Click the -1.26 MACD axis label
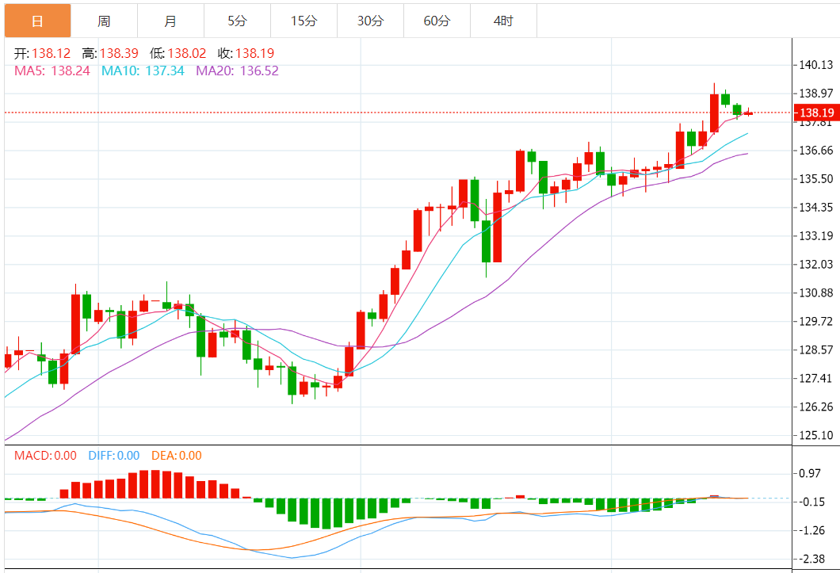 pos(811,530)
